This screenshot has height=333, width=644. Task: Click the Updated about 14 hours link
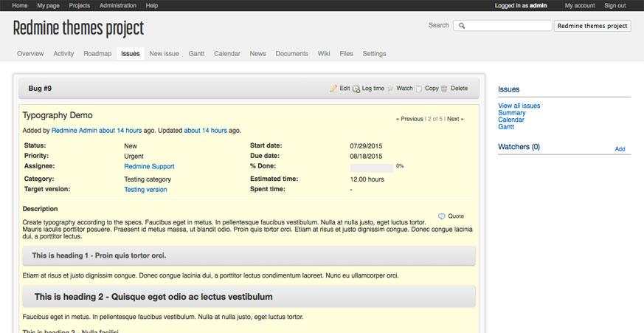click(205, 131)
